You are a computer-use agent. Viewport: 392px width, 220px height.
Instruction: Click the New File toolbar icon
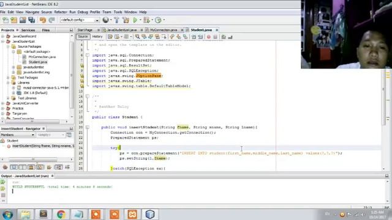click(6, 20)
